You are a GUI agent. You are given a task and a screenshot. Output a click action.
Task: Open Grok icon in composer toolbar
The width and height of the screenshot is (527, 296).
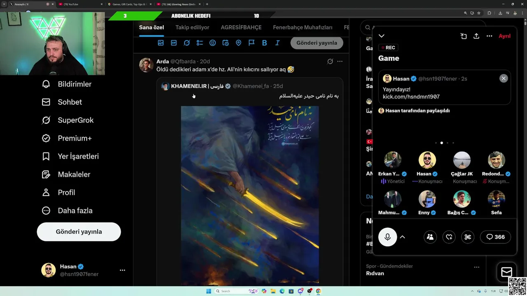(x=187, y=43)
